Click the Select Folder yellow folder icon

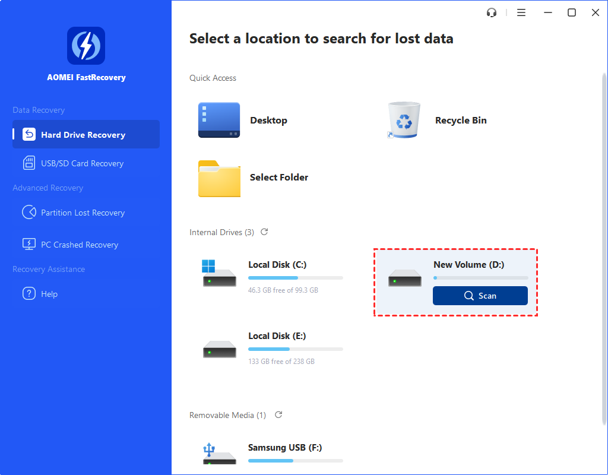219,179
